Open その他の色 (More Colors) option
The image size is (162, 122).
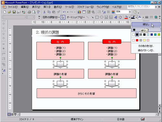coord(146,46)
